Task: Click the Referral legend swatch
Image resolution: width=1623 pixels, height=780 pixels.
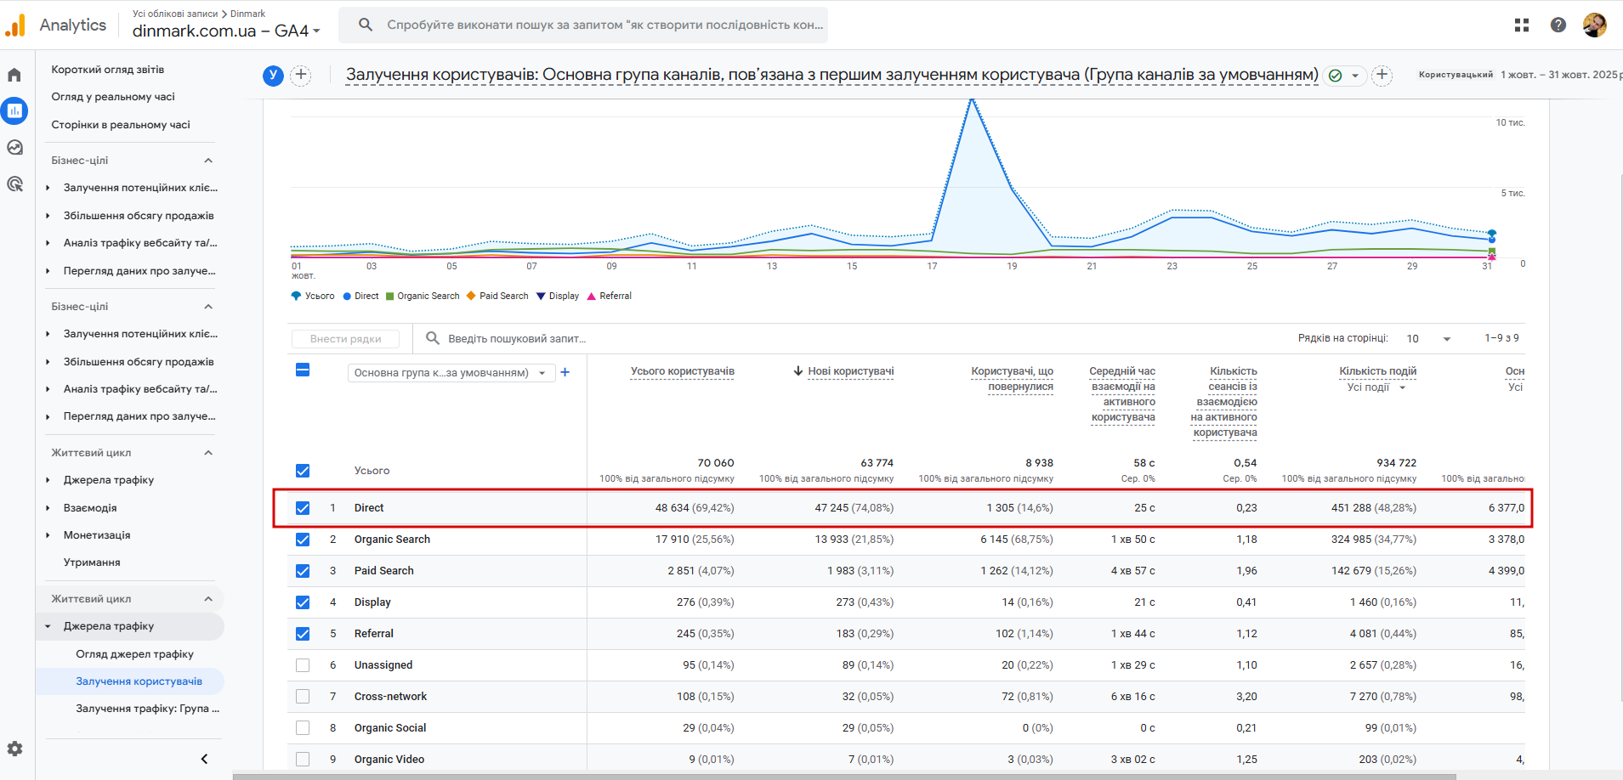Action: pyautogui.click(x=591, y=297)
